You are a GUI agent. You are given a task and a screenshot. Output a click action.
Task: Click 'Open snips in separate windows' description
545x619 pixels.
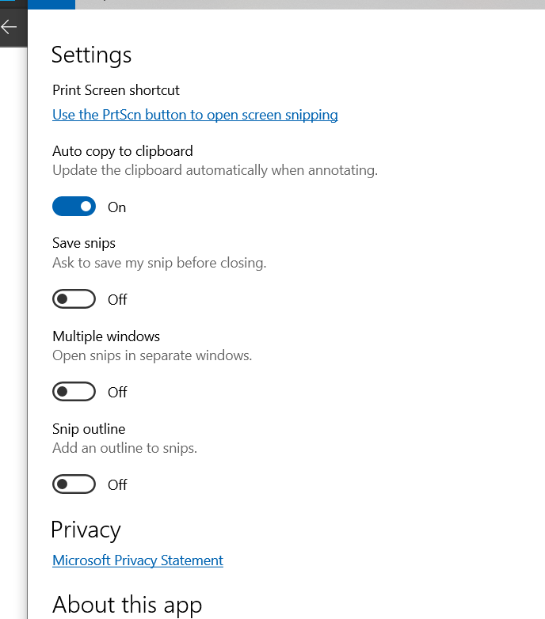click(152, 355)
